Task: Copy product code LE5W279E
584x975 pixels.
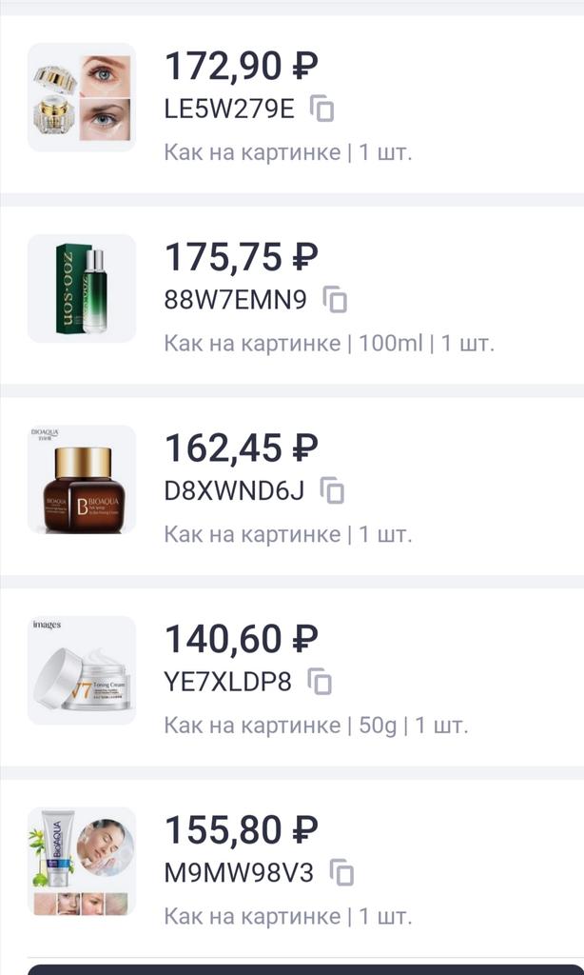Action: click(323, 109)
